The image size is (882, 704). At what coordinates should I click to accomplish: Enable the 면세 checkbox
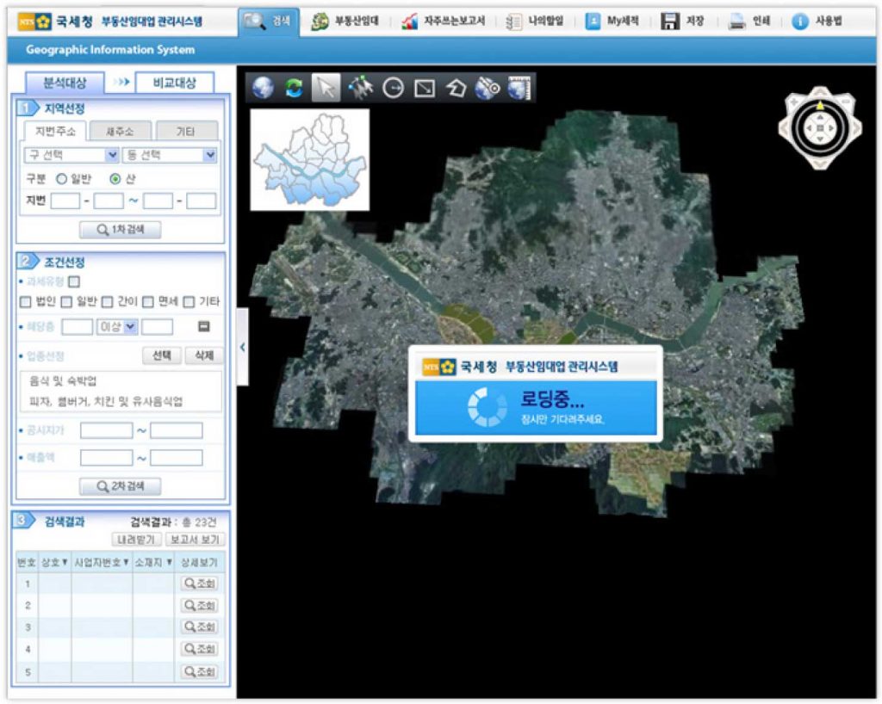pyautogui.click(x=148, y=302)
